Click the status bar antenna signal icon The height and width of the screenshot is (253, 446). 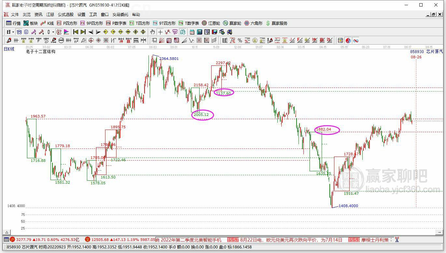pyautogui.click(x=397, y=240)
